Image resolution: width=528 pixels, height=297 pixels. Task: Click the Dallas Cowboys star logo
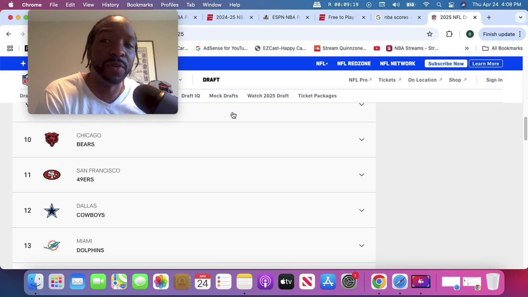[x=52, y=210]
